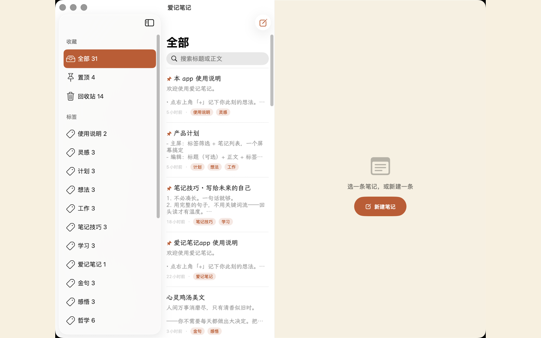Click the 3 小时前 timestamp
Image resolution: width=541 pixels, height=338 pixels.
(x=174, y=331)
